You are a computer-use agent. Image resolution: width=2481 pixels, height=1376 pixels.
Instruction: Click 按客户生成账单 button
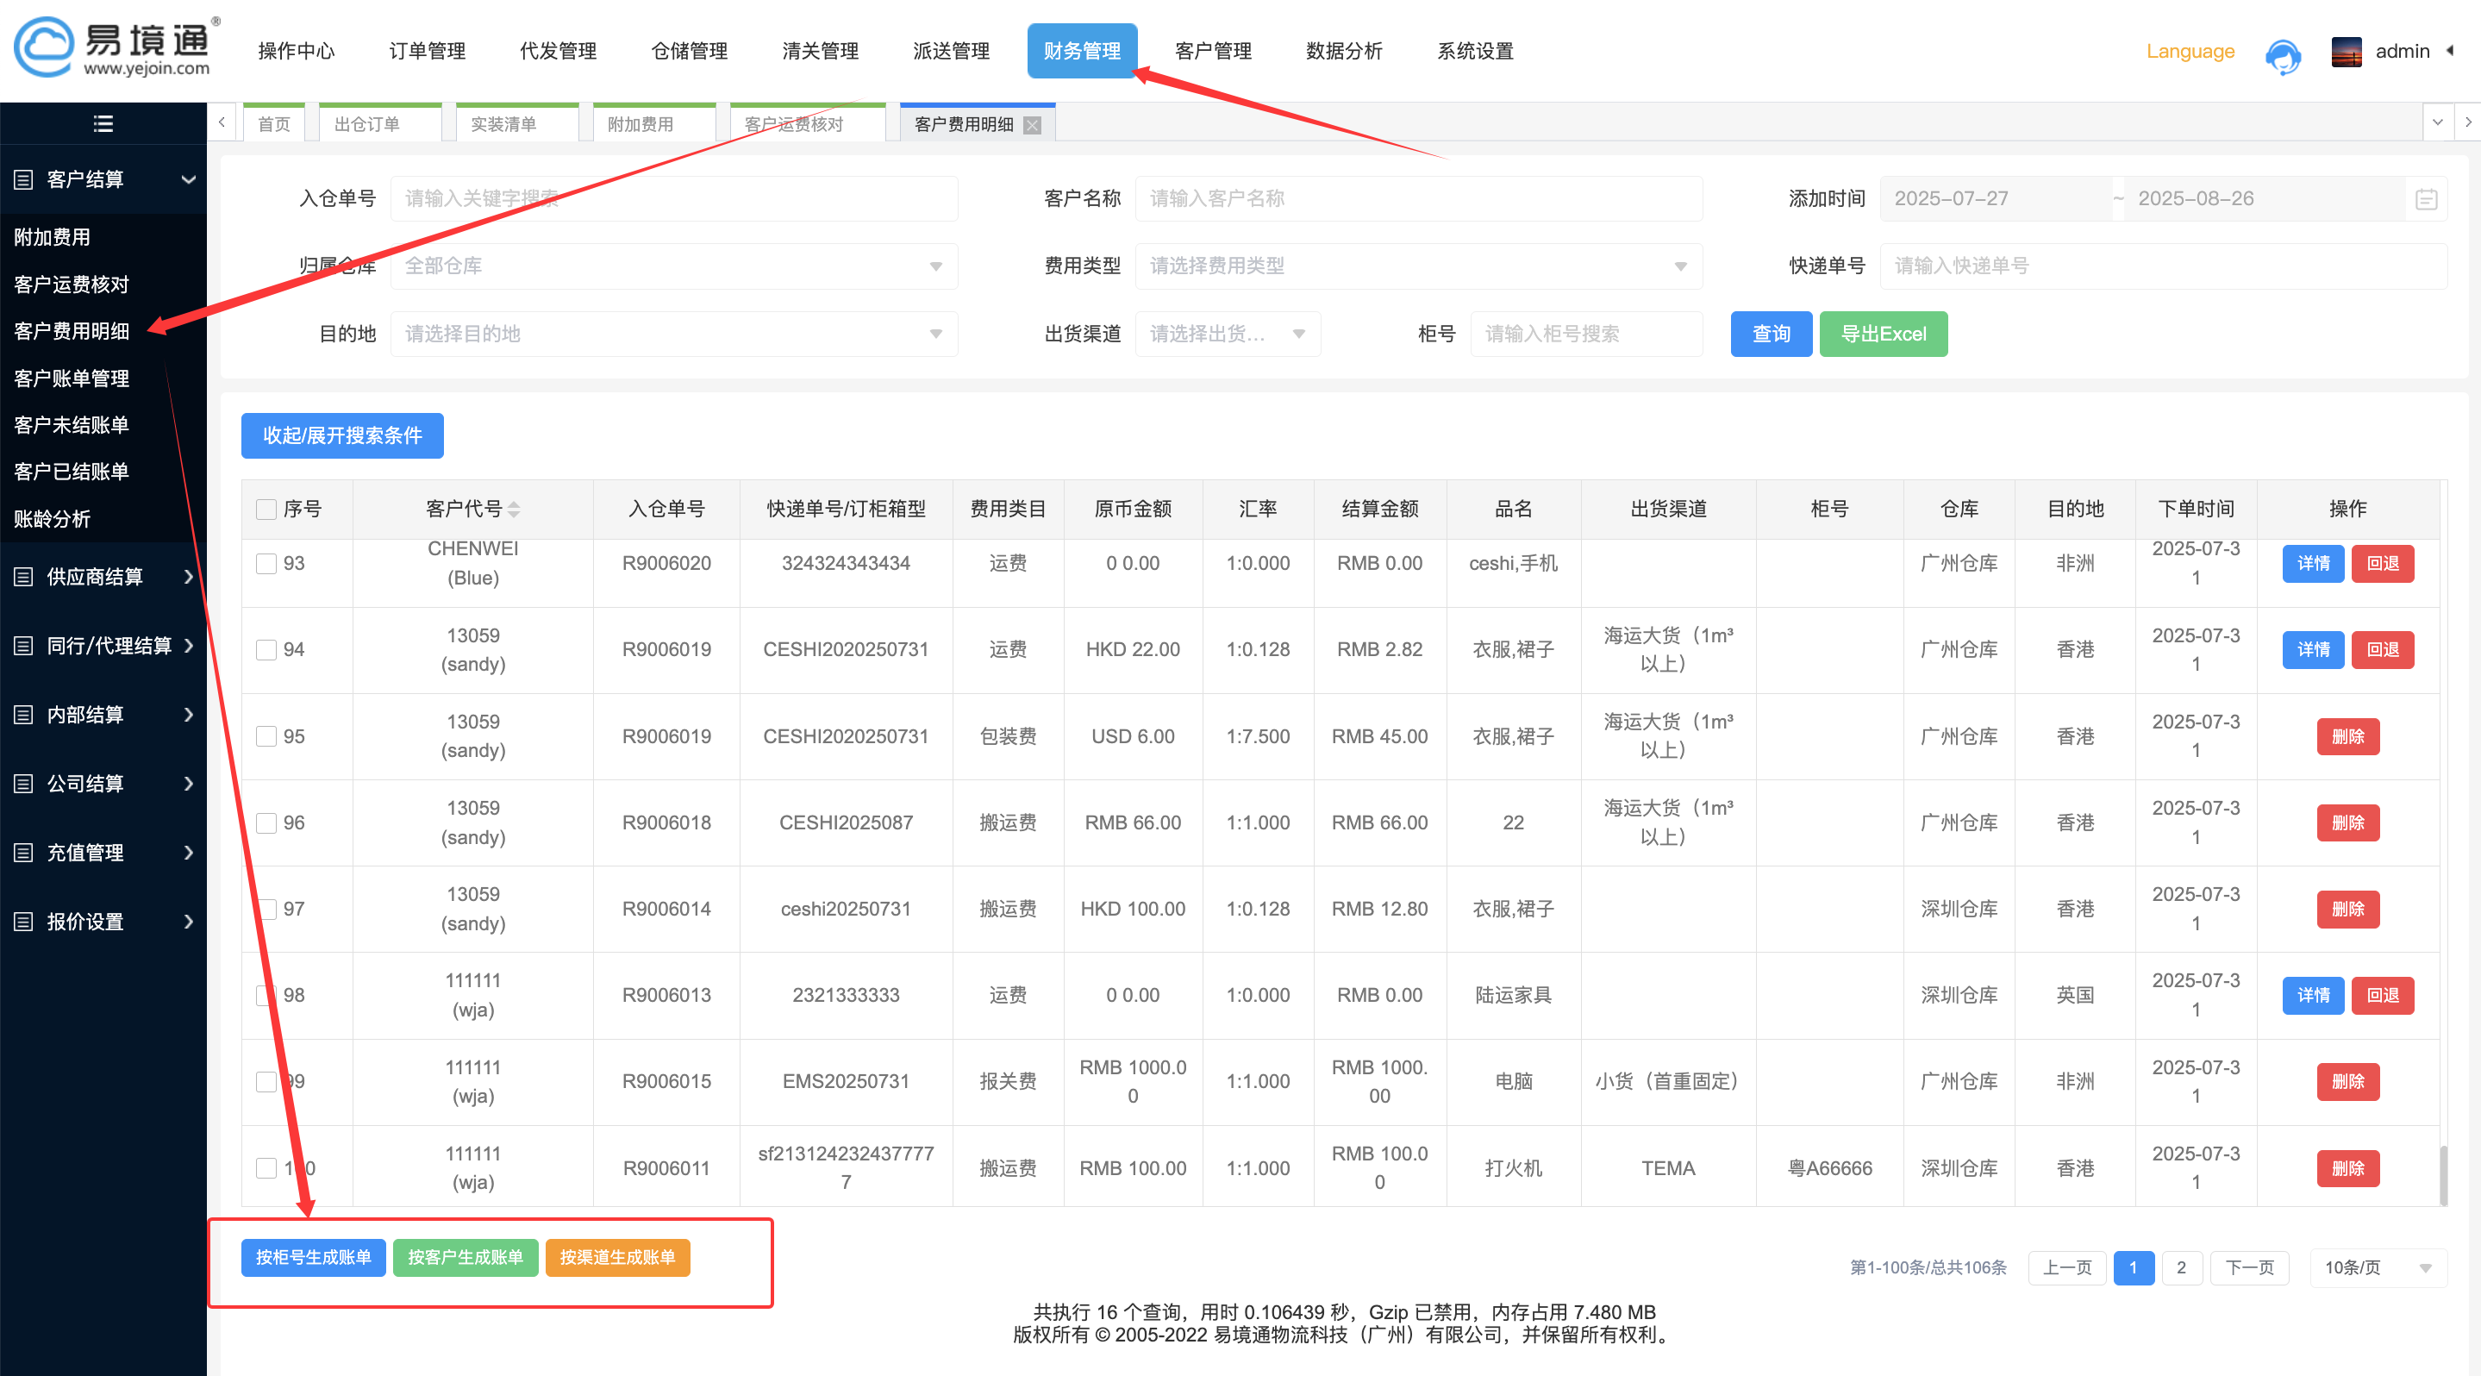(x=466, y=1258)
